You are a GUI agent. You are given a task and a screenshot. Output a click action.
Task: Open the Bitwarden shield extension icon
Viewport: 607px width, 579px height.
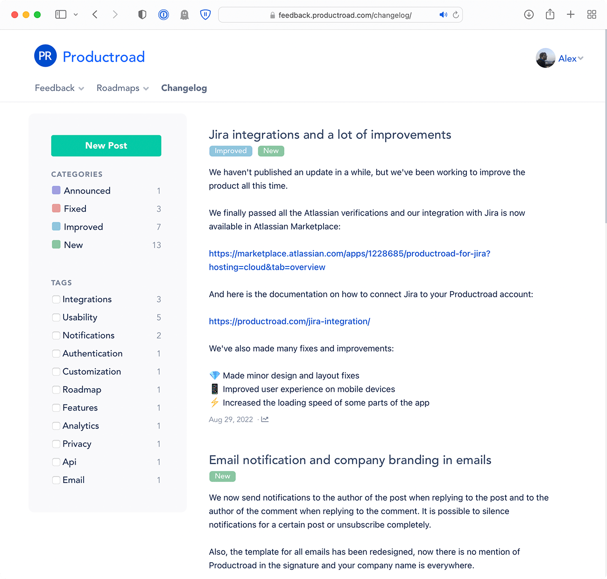coord(205,15)
